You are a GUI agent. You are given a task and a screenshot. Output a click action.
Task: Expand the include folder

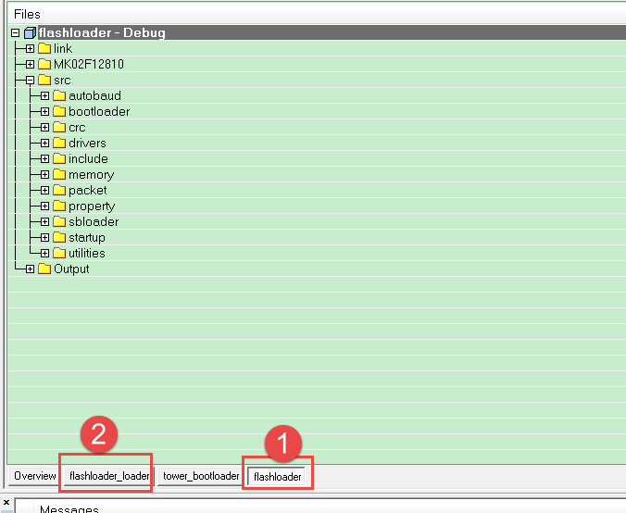click(x=44, y=159)
